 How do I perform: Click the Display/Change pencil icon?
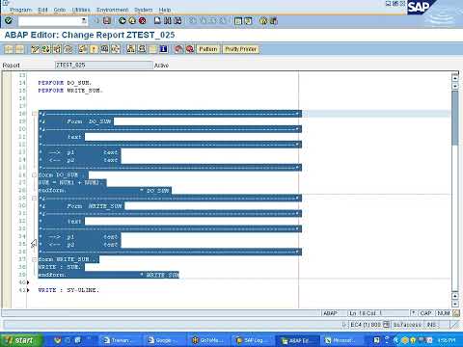(x=35, y=49)
